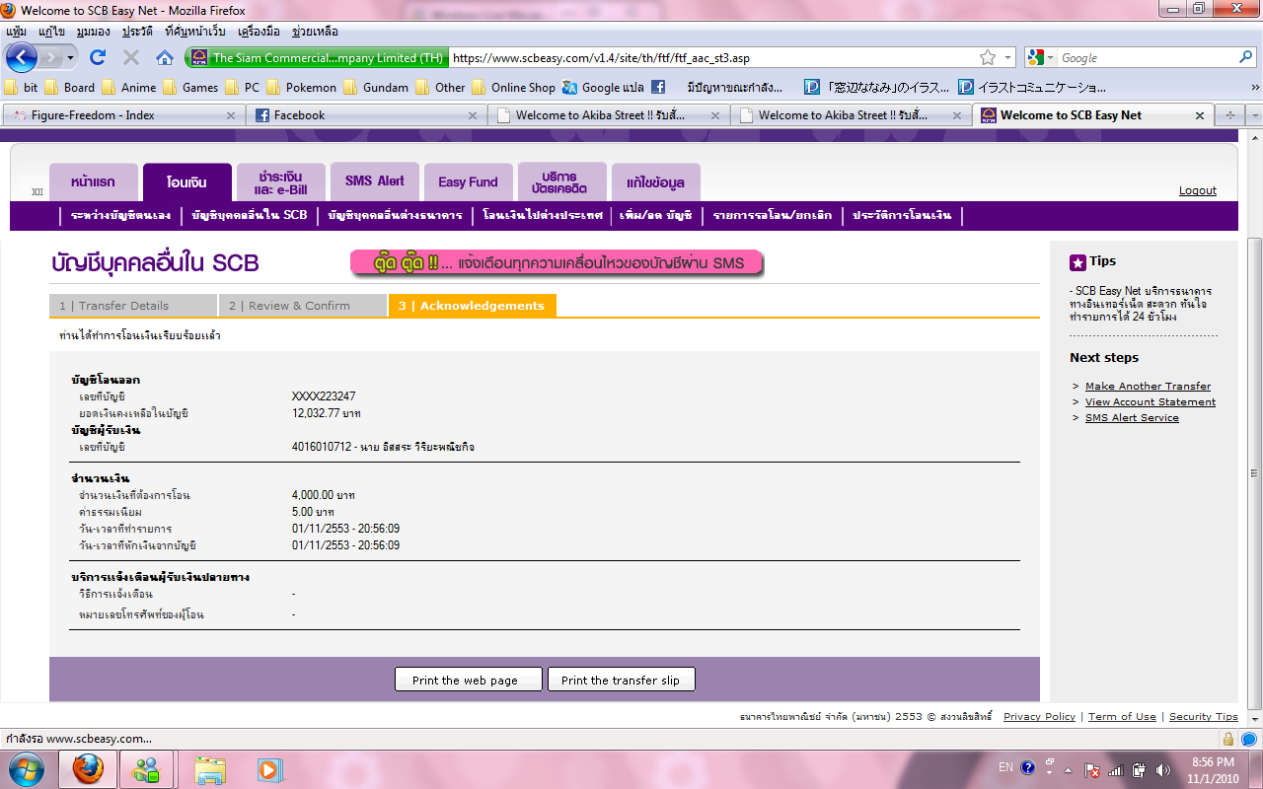Go to the Firefox home page icon
1263x789 pixels.
click(x=165, y=58)
